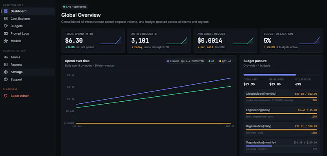Screen dimensions: 327x156
Task: Click the purple claude-opus legend dot
Action: tap(168, 61)
